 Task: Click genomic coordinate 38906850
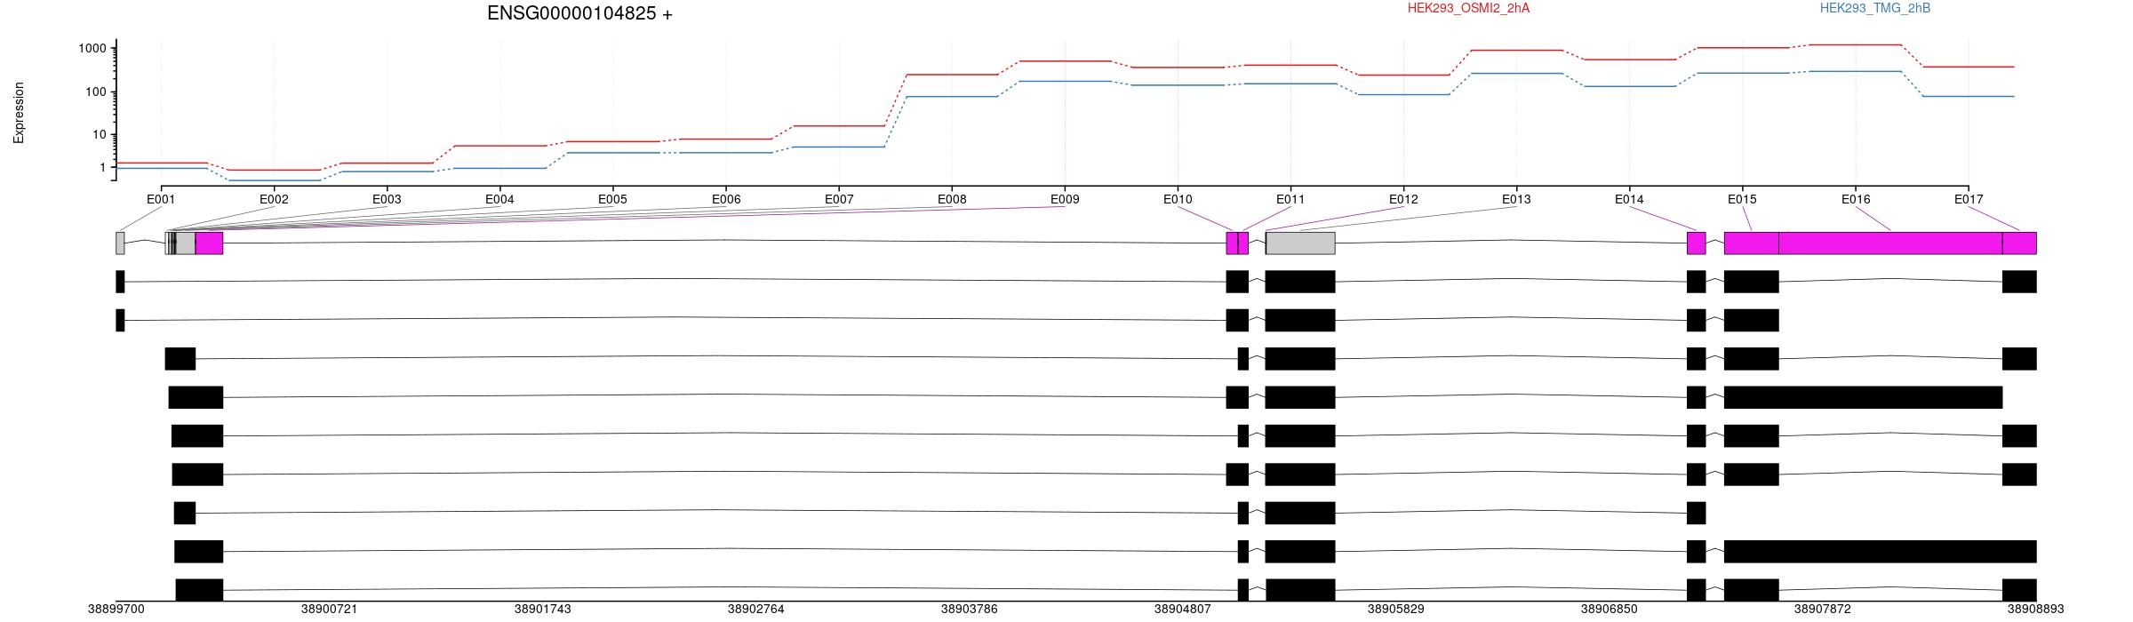[x=1610, y=610]
